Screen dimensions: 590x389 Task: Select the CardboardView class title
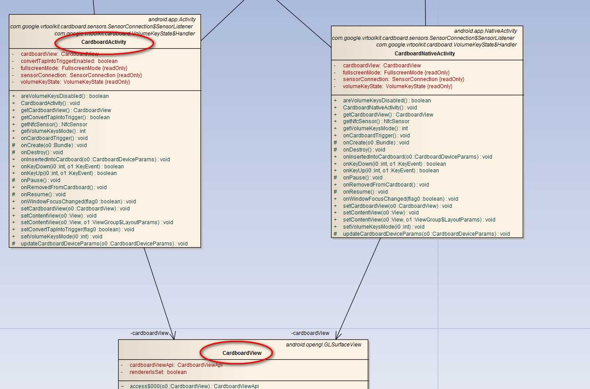[242, 353]
